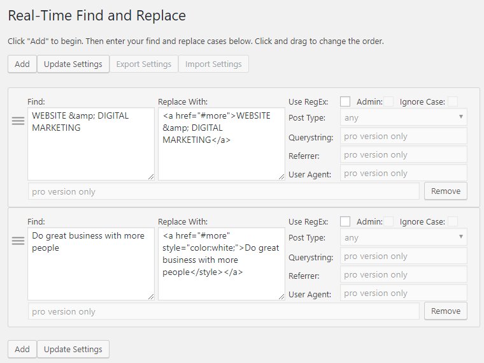Enable Use RegEx for the second rule
Screen dimensions: 484x363
(345, 221)
